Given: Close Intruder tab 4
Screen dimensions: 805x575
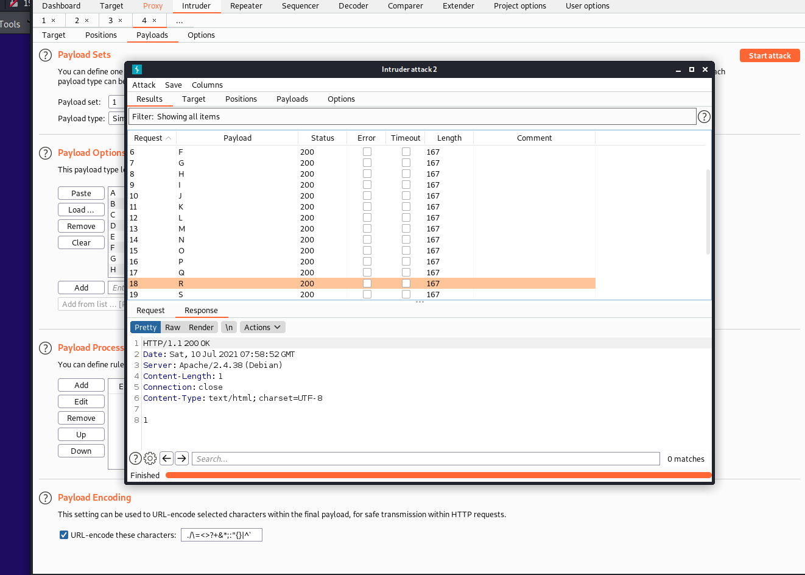Looking at the screenshot, I should 155,21.
